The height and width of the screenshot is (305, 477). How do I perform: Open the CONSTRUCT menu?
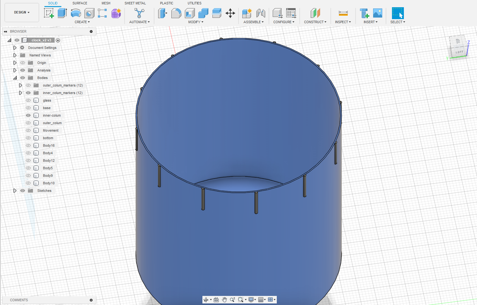[315, 22]
